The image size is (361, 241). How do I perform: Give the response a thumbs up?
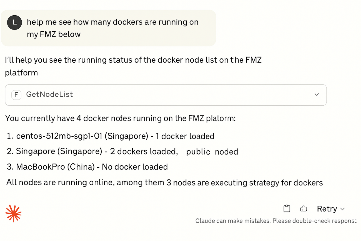[304, 208]
